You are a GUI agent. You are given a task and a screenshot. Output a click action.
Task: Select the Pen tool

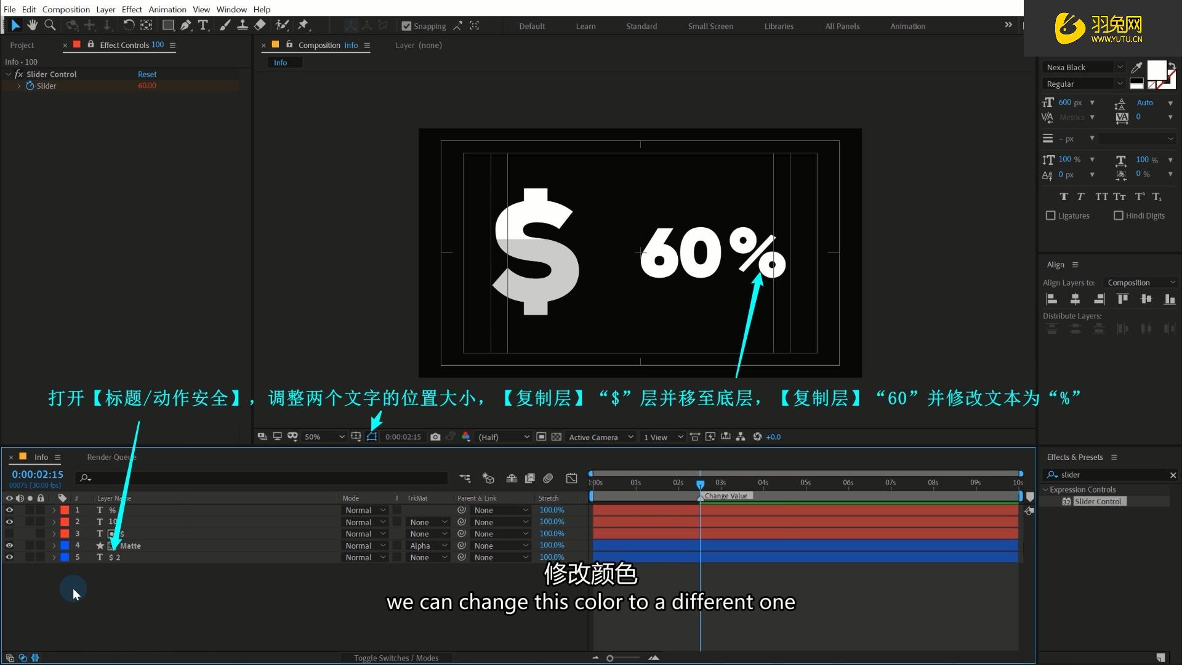185,25
